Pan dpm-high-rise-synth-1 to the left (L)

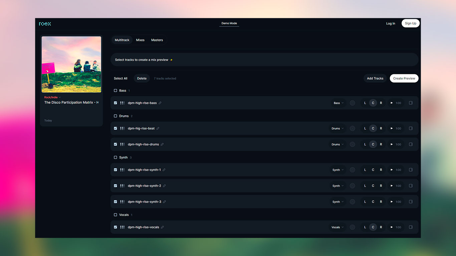(365, 170)
